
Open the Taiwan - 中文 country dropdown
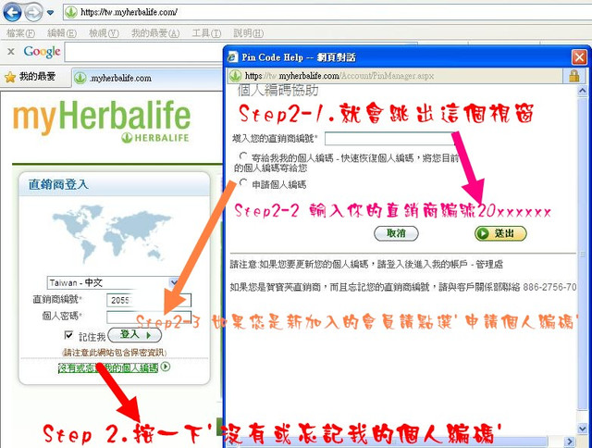click(x=113, y=282)
